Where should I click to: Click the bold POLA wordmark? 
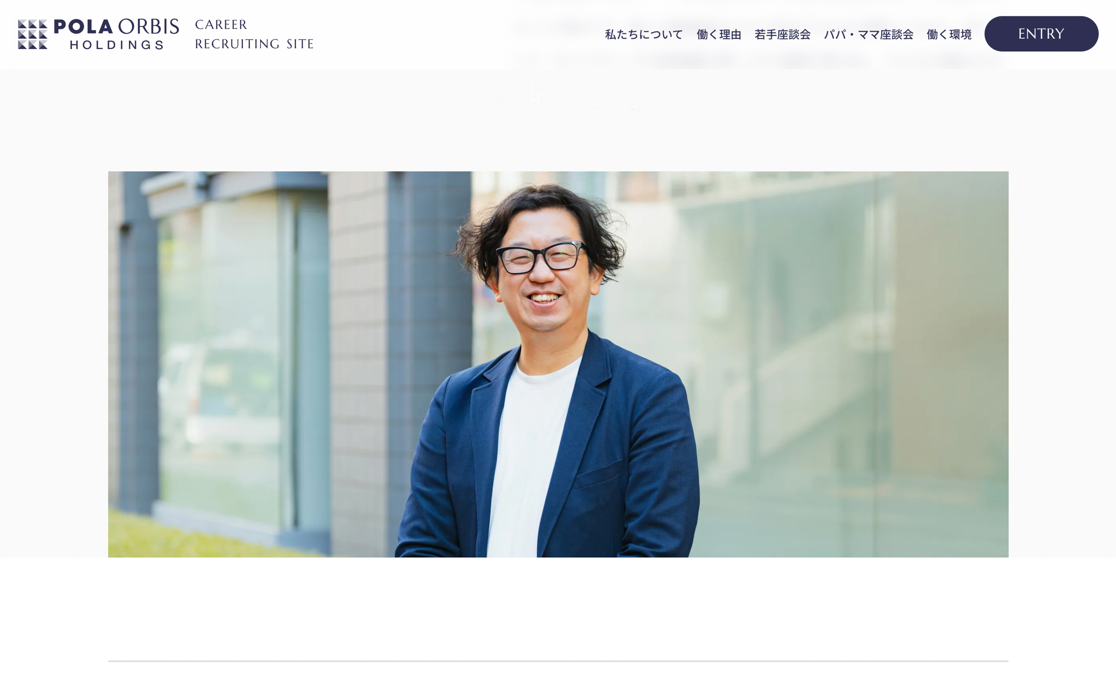pos(84,27)
